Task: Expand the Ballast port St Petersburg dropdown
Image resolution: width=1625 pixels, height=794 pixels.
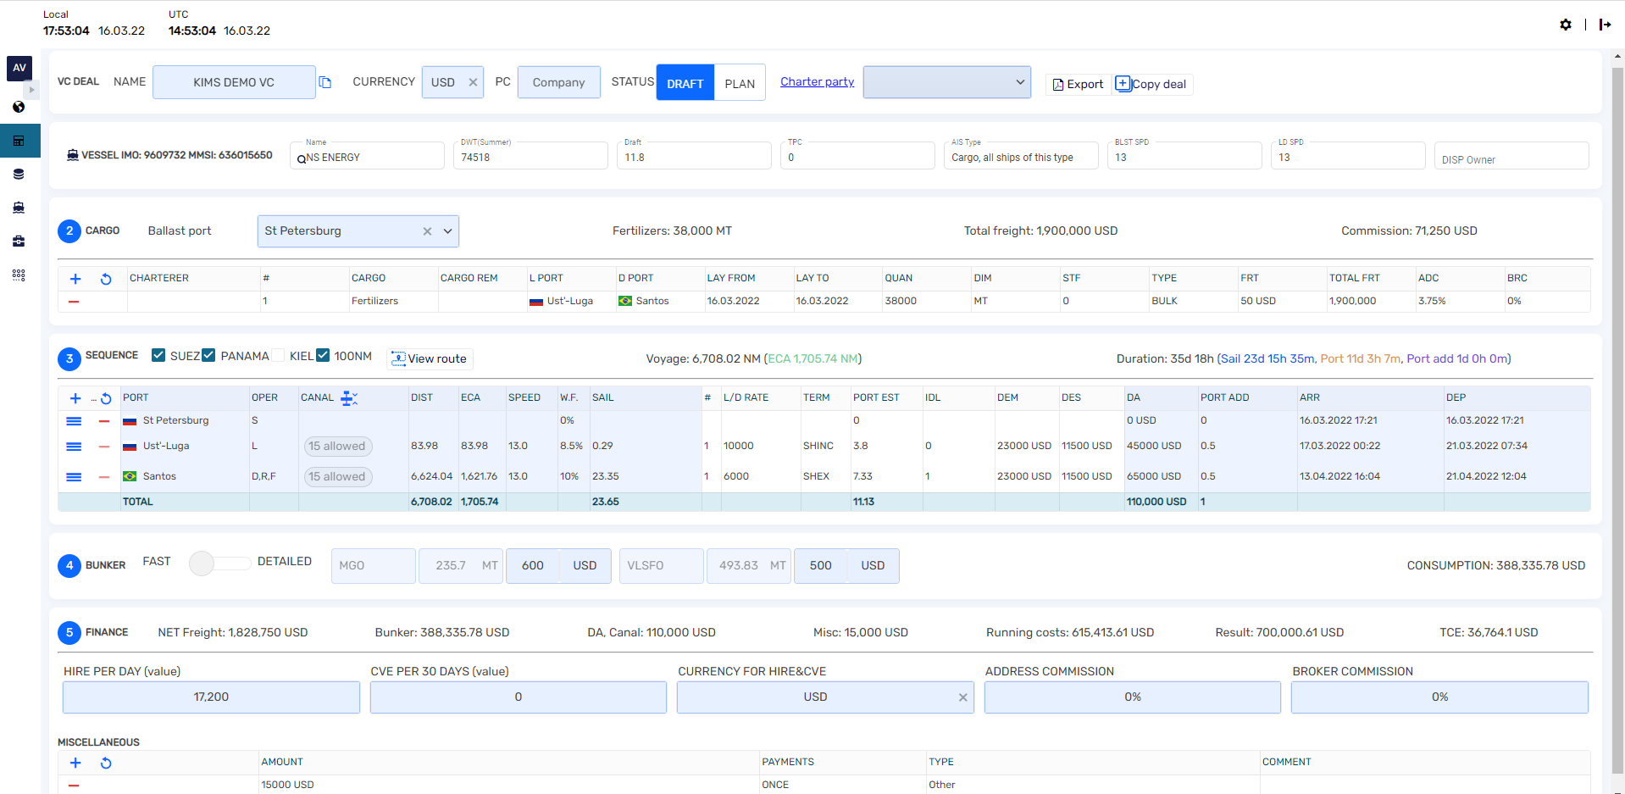Action: pyautogui.click(x=447, y=231)
